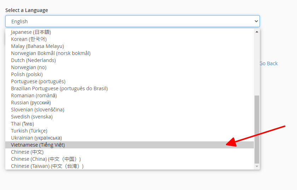This screenshot has height=190, width=297.
Task: Click dropdown list scroll down arrow
Action: [257, 166]
